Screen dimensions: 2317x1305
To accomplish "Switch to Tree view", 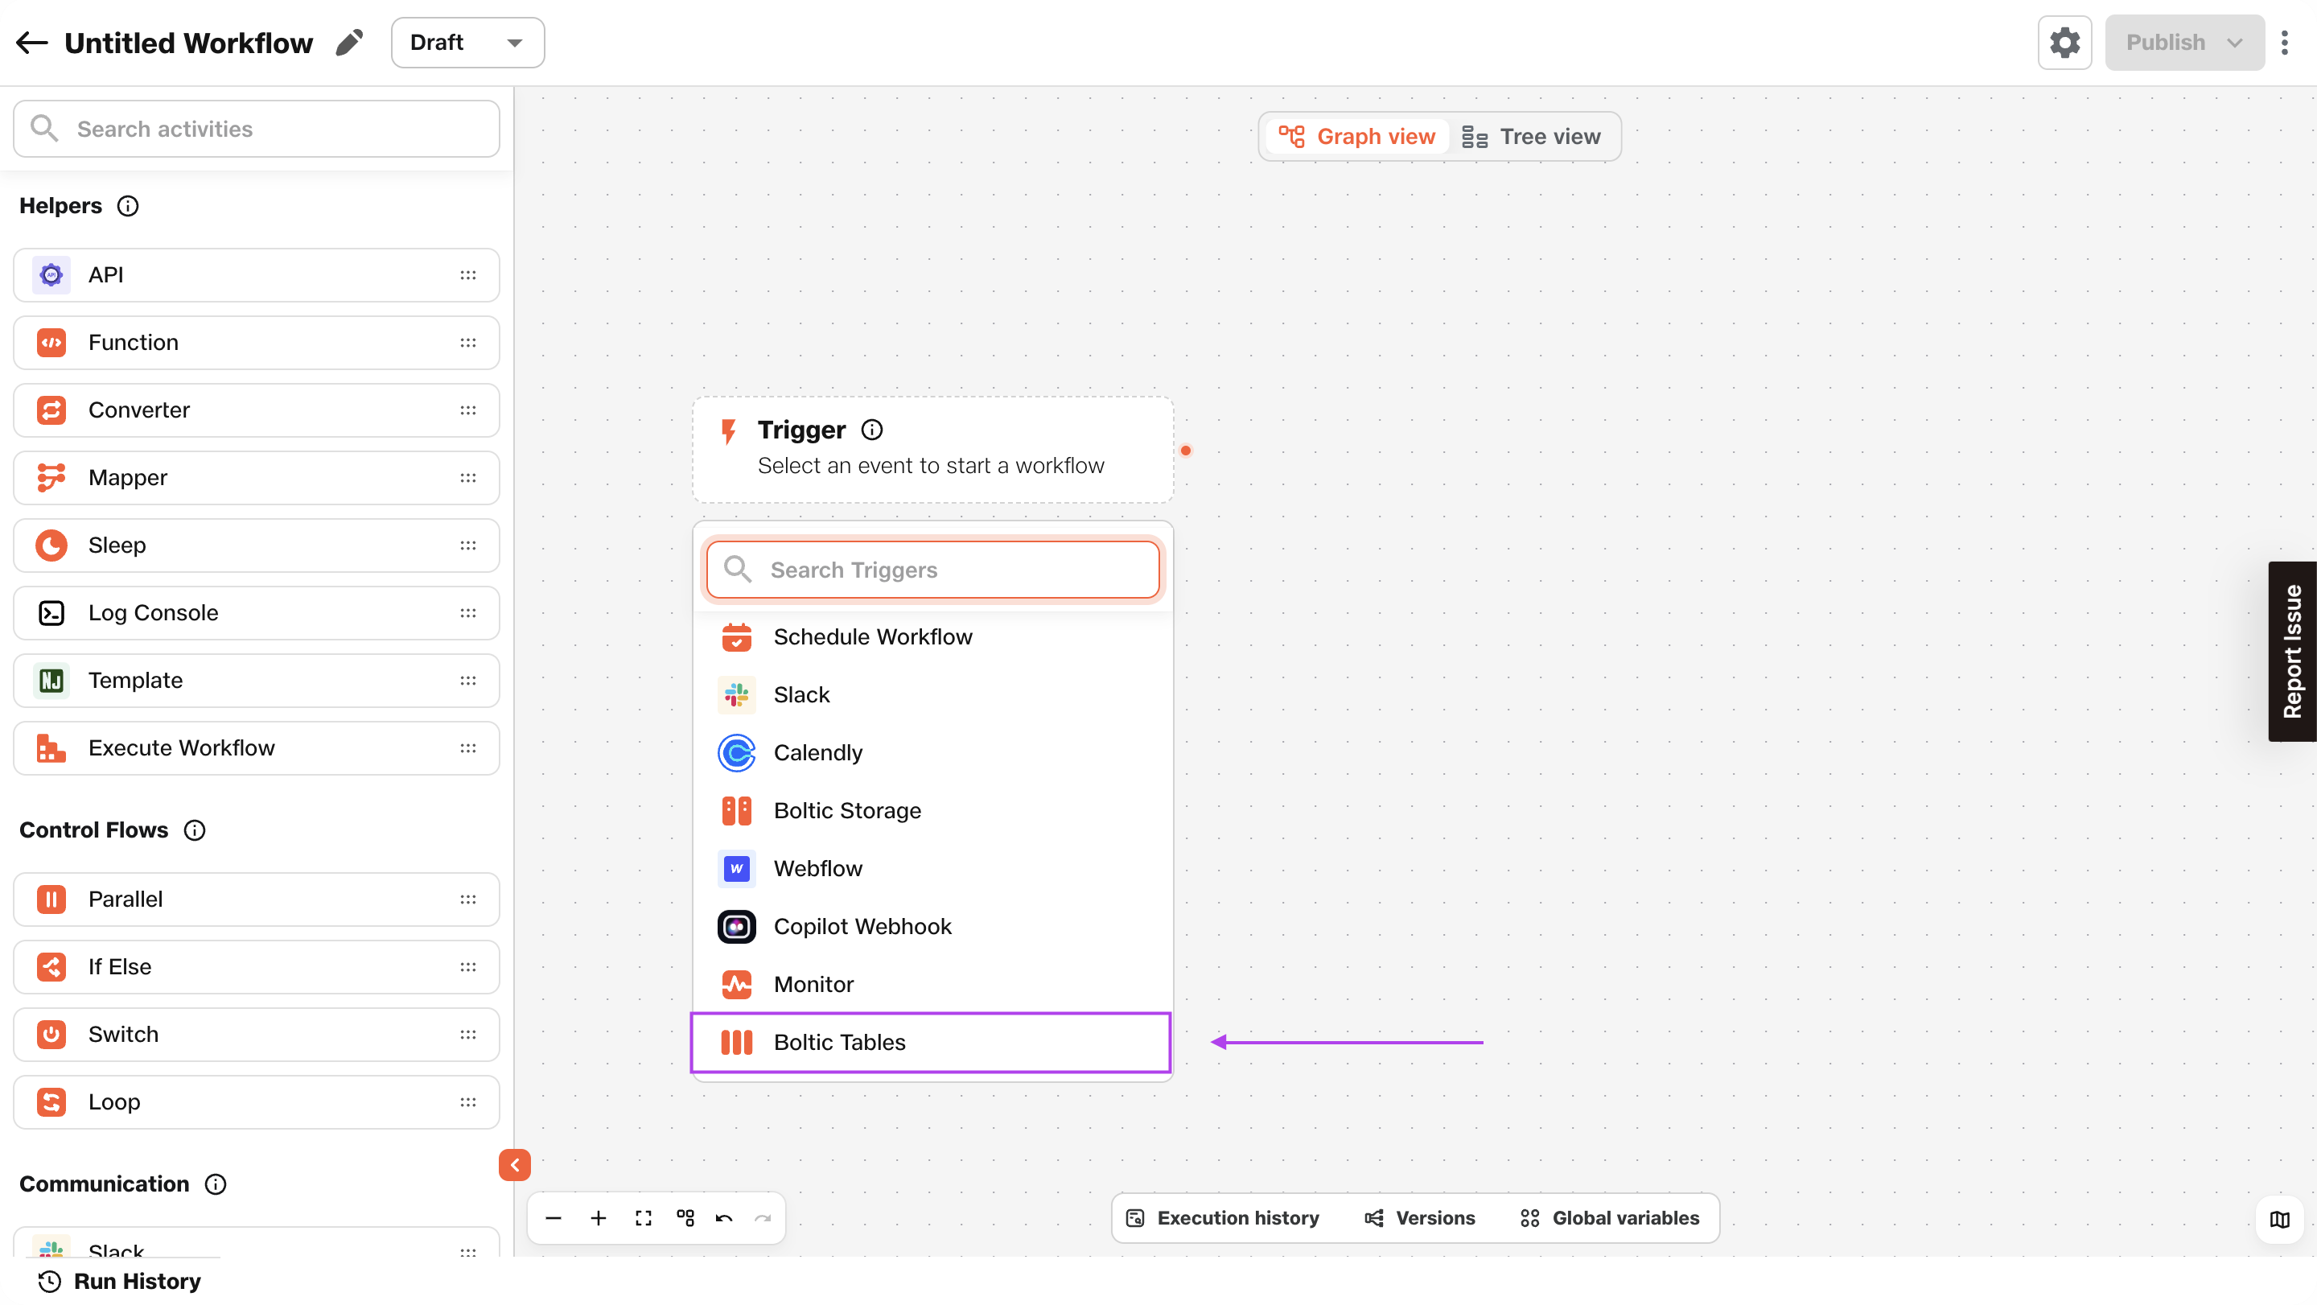I will click(x=1533, y=137).
